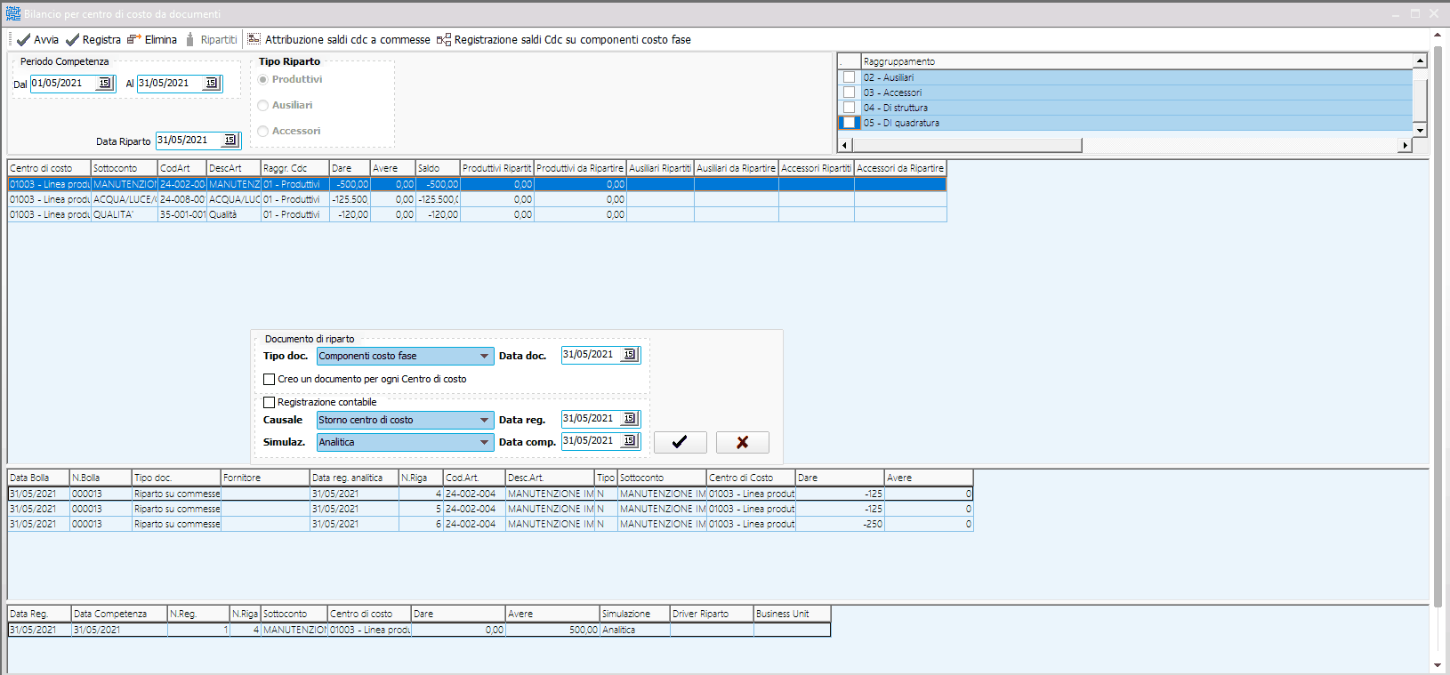Click the Business Unit column header

click(x=793, y=614)
